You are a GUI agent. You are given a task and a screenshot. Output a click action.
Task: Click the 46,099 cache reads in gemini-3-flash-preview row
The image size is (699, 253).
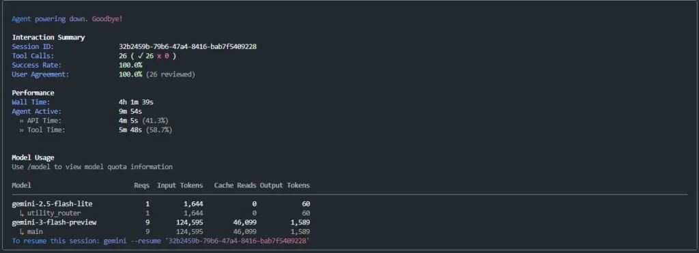pyautogui.click(x=245, y=222)
